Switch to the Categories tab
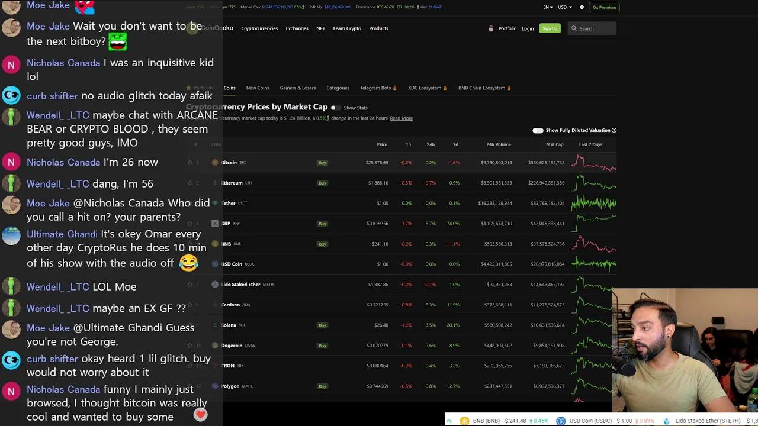 pos(338,88)
